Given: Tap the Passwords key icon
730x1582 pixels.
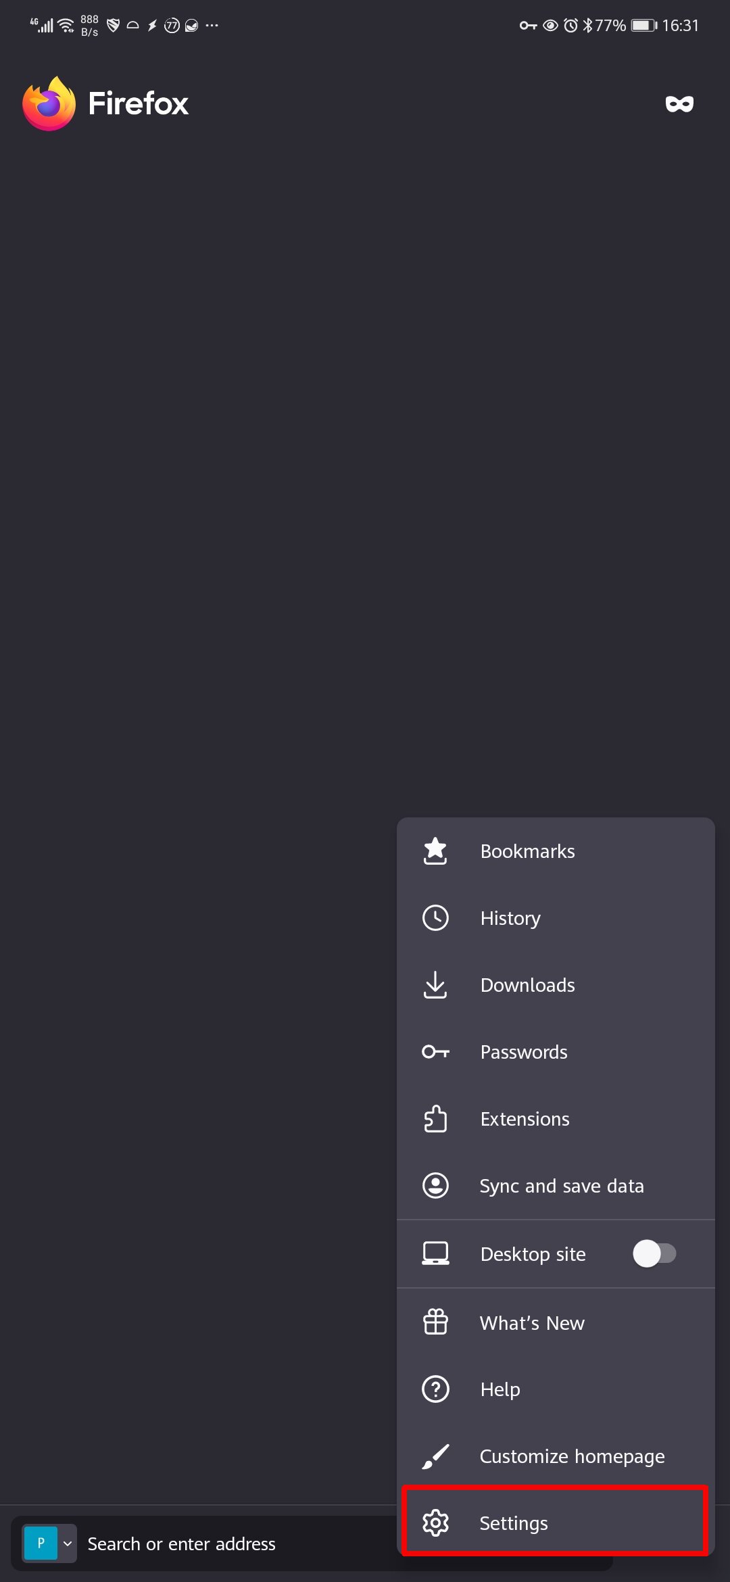Looking at the screenshot, I should (x=435, y=1052).
